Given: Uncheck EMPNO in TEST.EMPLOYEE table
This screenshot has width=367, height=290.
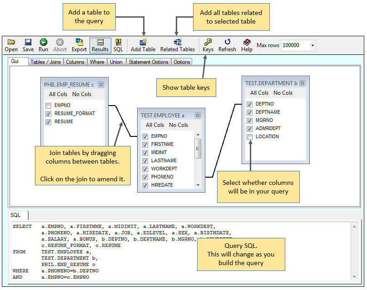Looking at the screenshot, I should tap(145, 136).
